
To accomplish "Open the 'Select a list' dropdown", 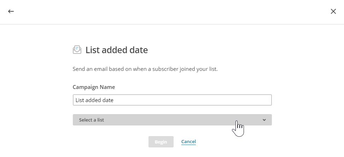I will pos(172,120).
